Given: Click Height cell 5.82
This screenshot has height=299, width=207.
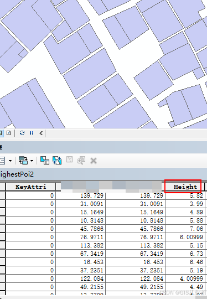Looking at the screenshot, I should tap(185, 195).
